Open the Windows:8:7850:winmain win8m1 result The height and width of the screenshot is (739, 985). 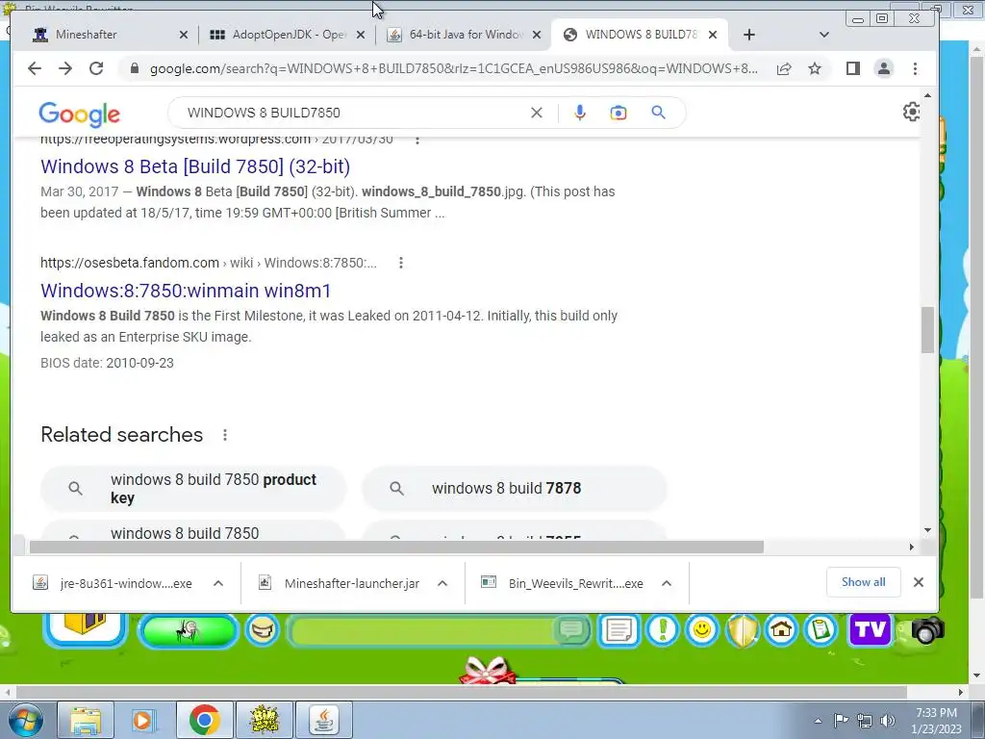(x=186, y=291)
